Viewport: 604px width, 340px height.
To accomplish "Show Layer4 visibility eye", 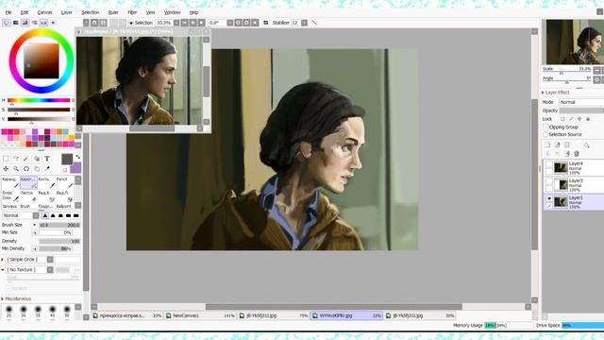I will click(x=549, y=168).
